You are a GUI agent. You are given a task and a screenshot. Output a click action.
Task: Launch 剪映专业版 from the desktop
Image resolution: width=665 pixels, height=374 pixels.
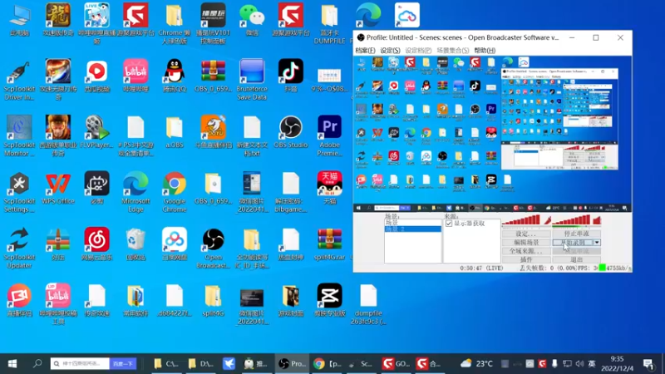coord(329,300)
